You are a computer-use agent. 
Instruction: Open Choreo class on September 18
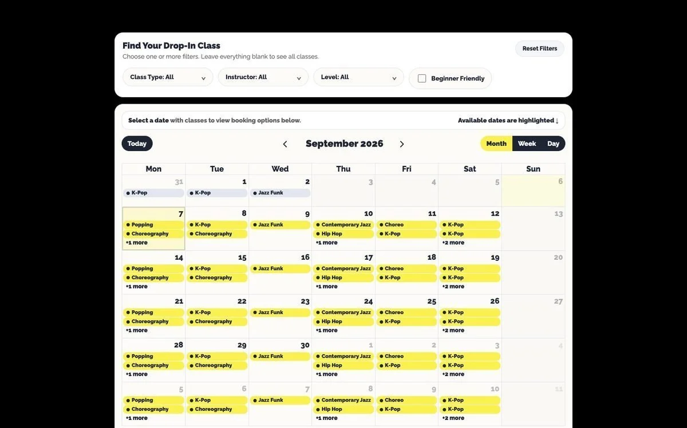click(x=407, y=268)
